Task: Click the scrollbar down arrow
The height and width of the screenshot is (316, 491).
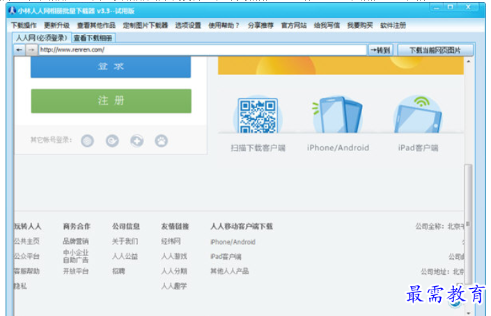Action: [x=469, y=313]
